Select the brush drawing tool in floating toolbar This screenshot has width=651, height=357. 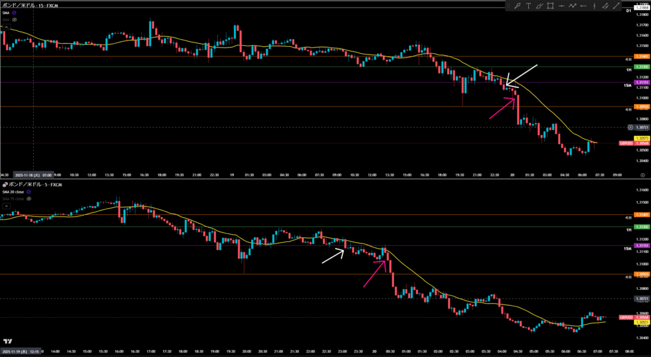[x=517, y=6]
